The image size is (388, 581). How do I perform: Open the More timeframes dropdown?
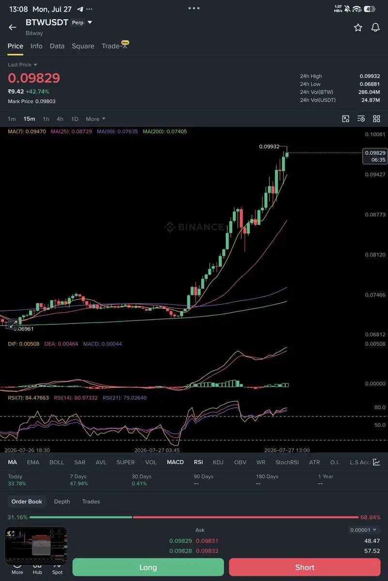click(x=95, y=119)
